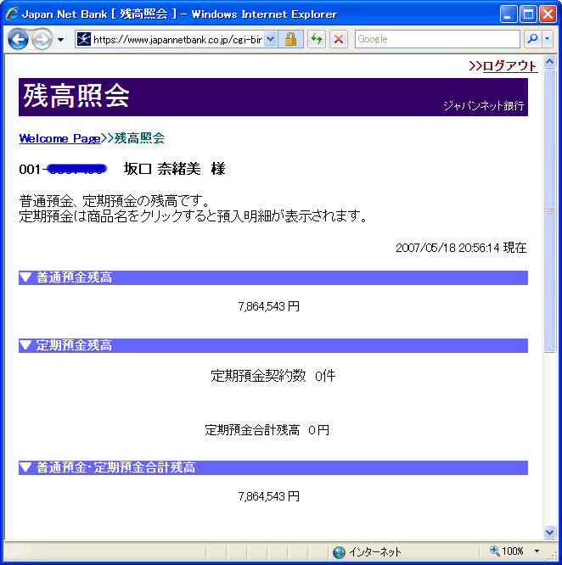The width and height of the screenshot is (562, 565).
Task: Click the scrollbar down arrow
Action: 549,532
